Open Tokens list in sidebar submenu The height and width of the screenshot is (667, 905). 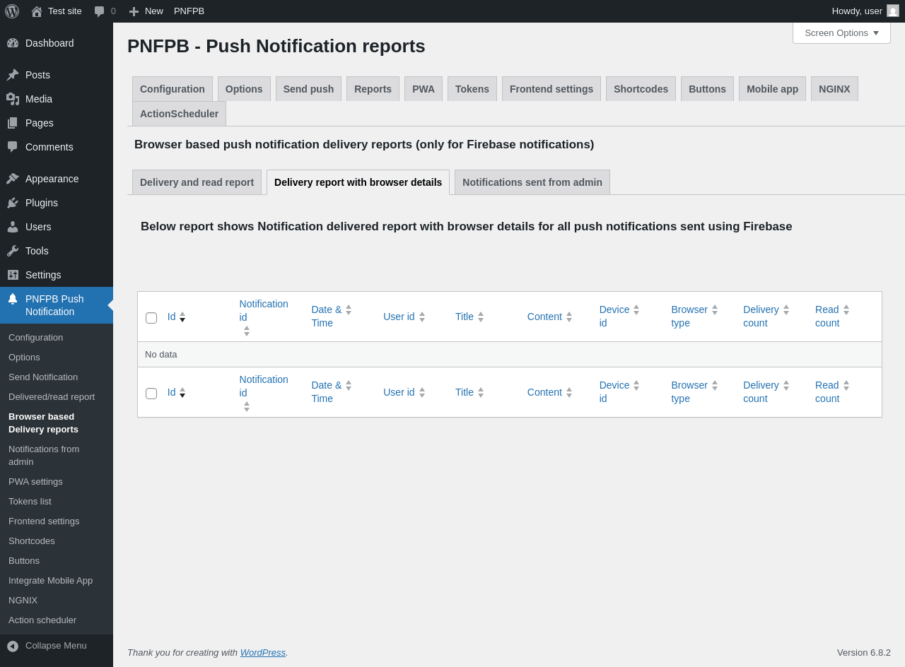(30, 501)
